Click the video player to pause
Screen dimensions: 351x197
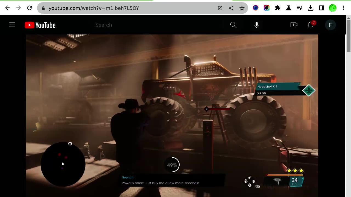coord(172,115)
